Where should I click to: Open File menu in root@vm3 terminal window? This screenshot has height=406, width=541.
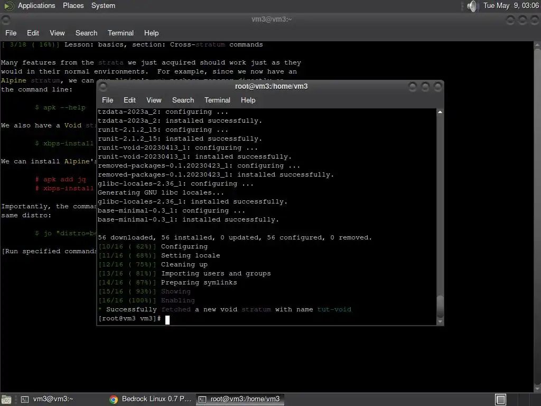[x=107, y=100]
